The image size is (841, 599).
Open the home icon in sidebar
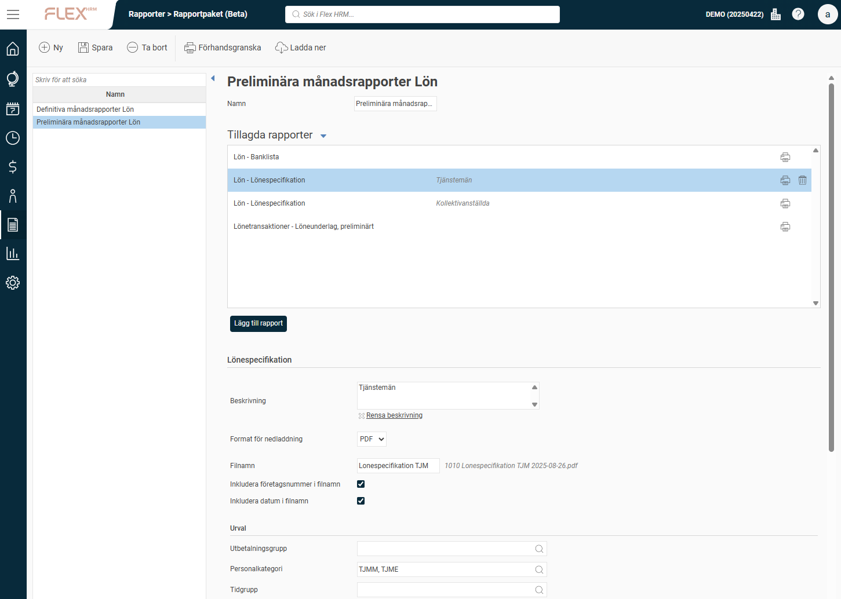13,49
